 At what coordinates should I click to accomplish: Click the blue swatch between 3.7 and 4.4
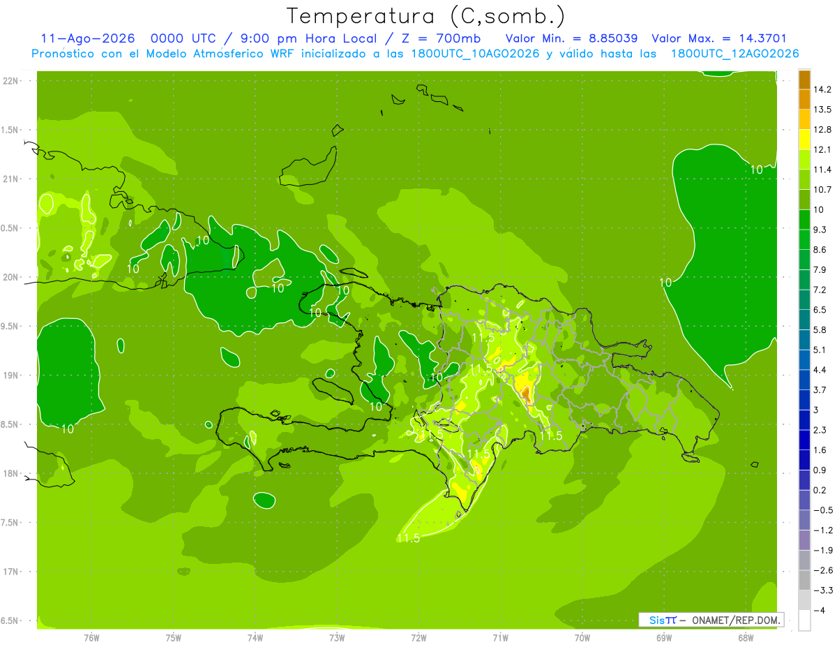pos(804,380)
